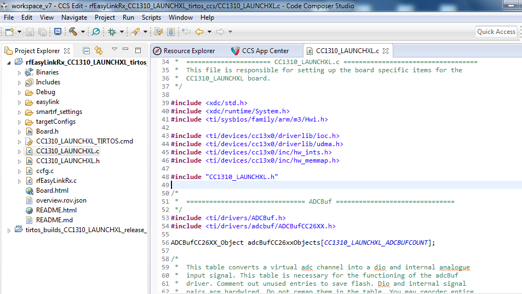Toggle Link with Editor in Project Explorer
This screenshot has width=522, height=294.
99,50
